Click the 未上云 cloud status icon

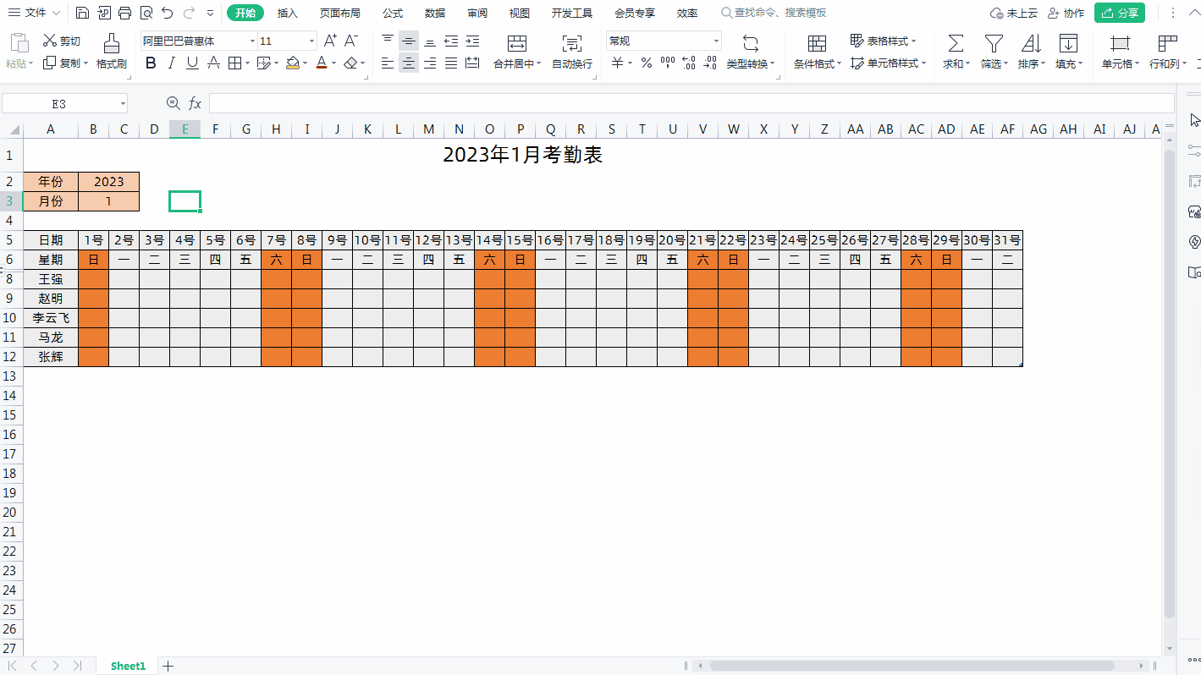click(x=997, y=13)
